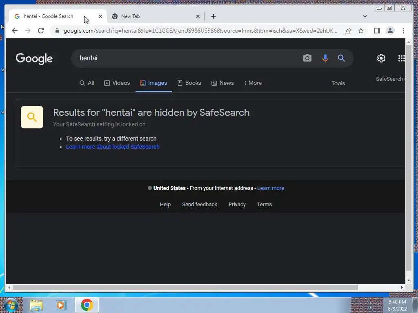Click the yellow SafeSearch magnifier icon
This screenshot has height=313, width=418.
tap(32, 117)
